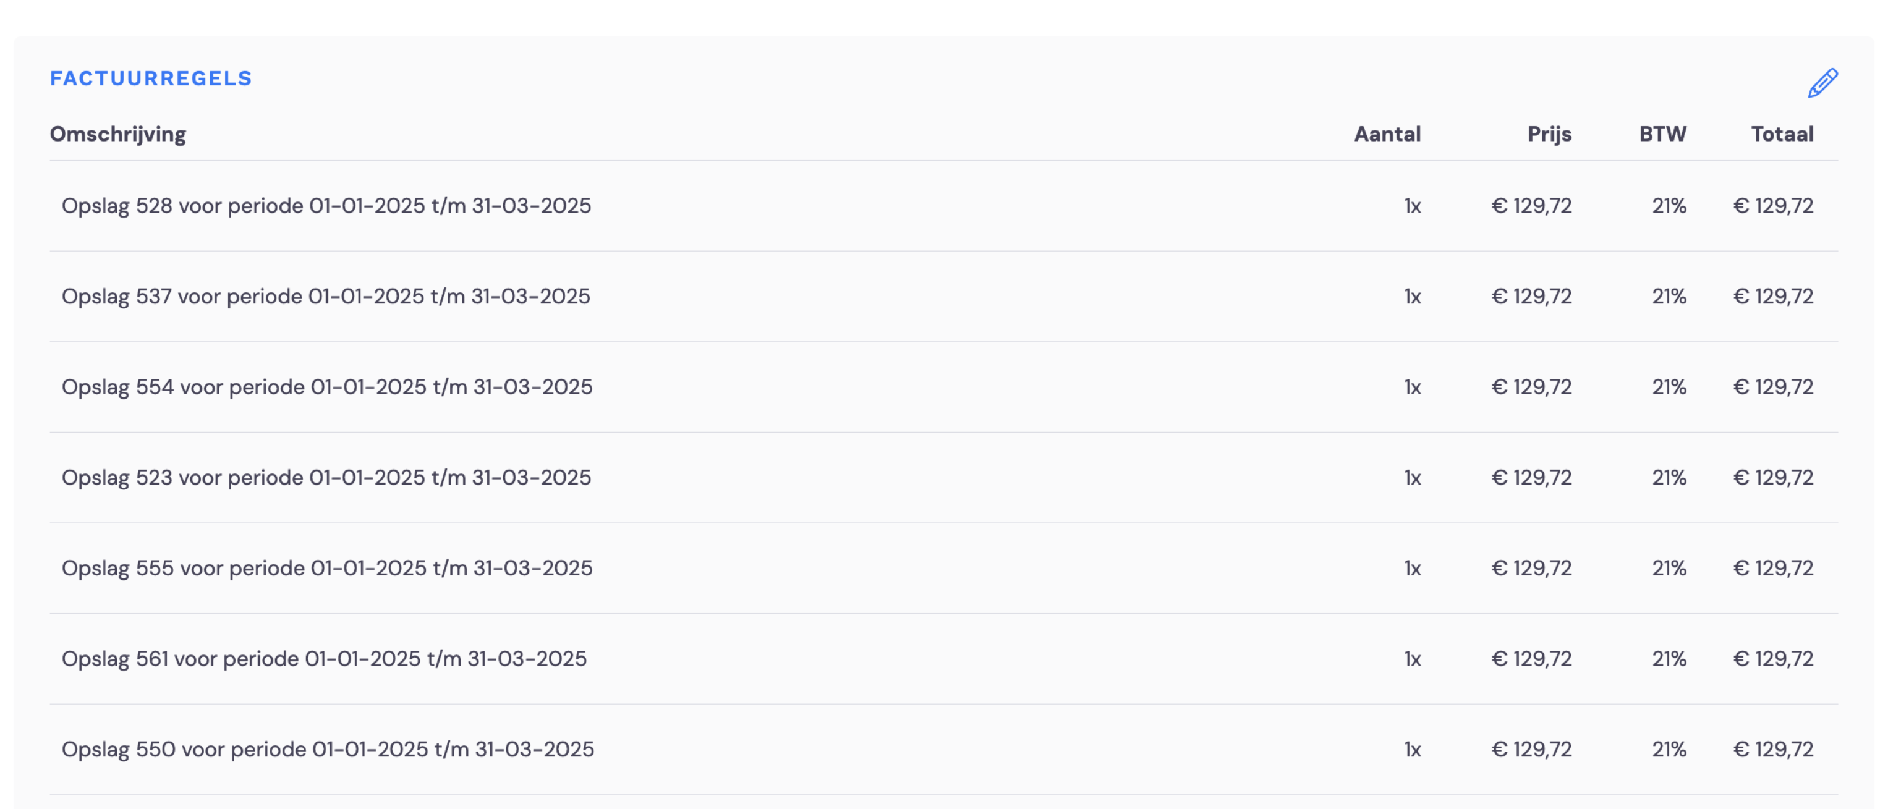Click the Omschrijving column header
The width and height of the screenshot is (1888, 809).
pos(118,134)
